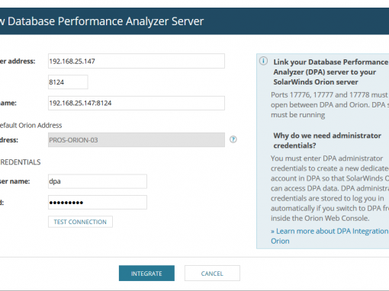Click the INTEGRATE button

coord(146,273)
